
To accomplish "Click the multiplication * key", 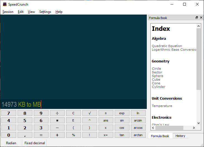I will click(x=57, y=120).
